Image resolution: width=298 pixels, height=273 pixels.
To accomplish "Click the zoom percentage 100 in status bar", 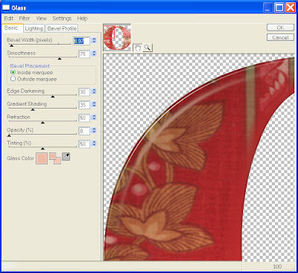I will (277, 267).
